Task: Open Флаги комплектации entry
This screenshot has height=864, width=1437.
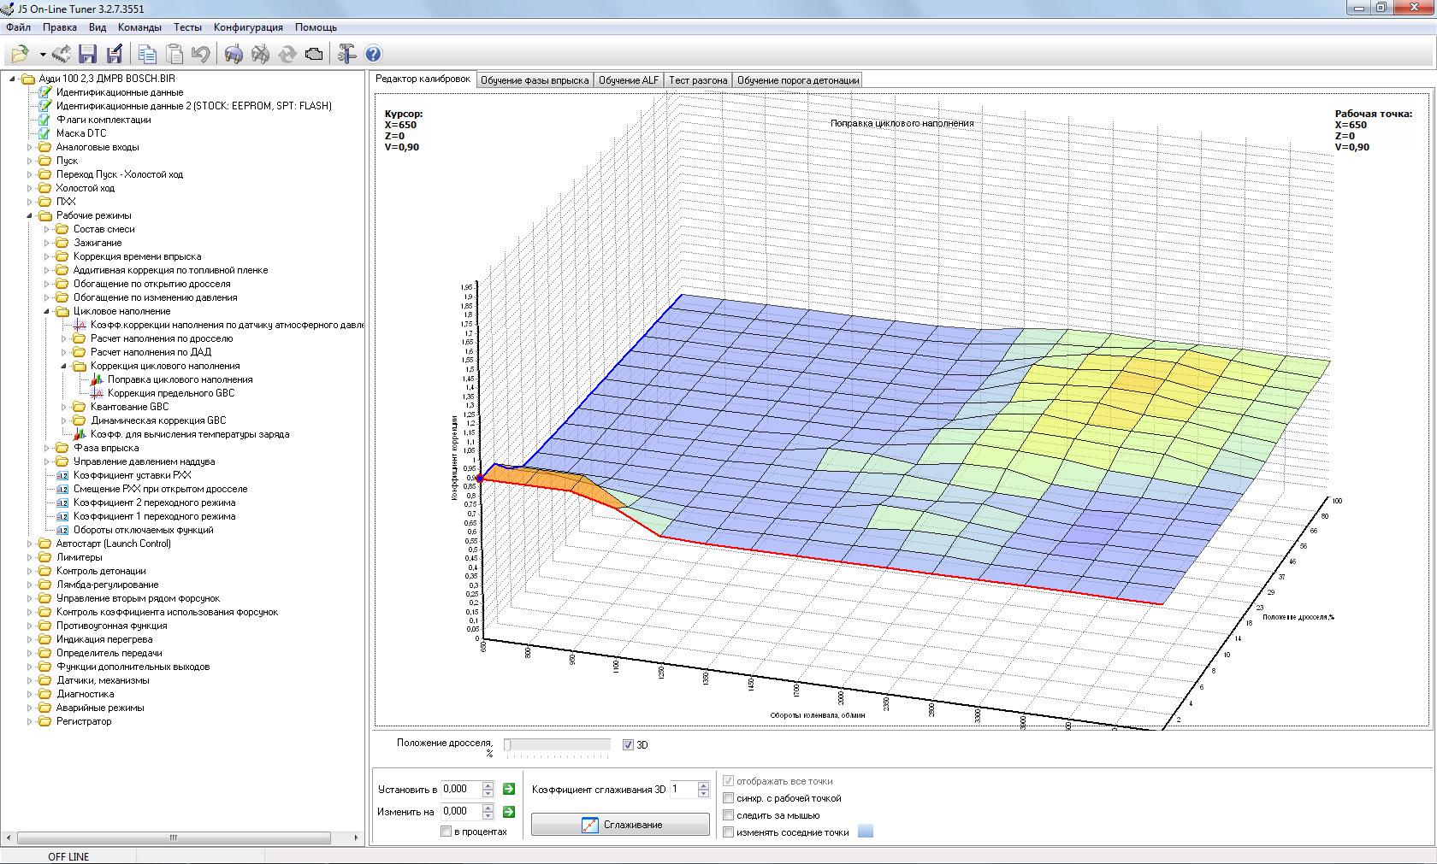Action: click(103, 120)
